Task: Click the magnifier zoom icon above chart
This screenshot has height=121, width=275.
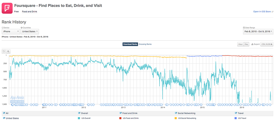Action: [x=8, y=51]
